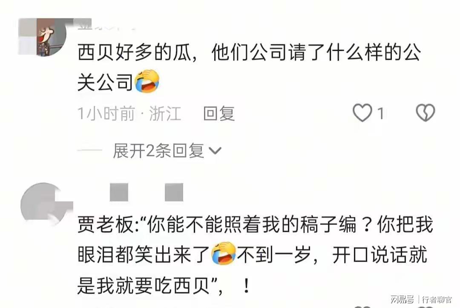Tap the partially visible dislike icon at bottom-right edge
The height and width of the screenshot is (308, 460).
coord(425,307)
